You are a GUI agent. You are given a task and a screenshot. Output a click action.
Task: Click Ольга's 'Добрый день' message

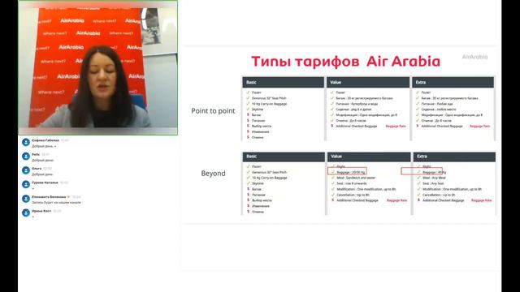coord(42,174)
